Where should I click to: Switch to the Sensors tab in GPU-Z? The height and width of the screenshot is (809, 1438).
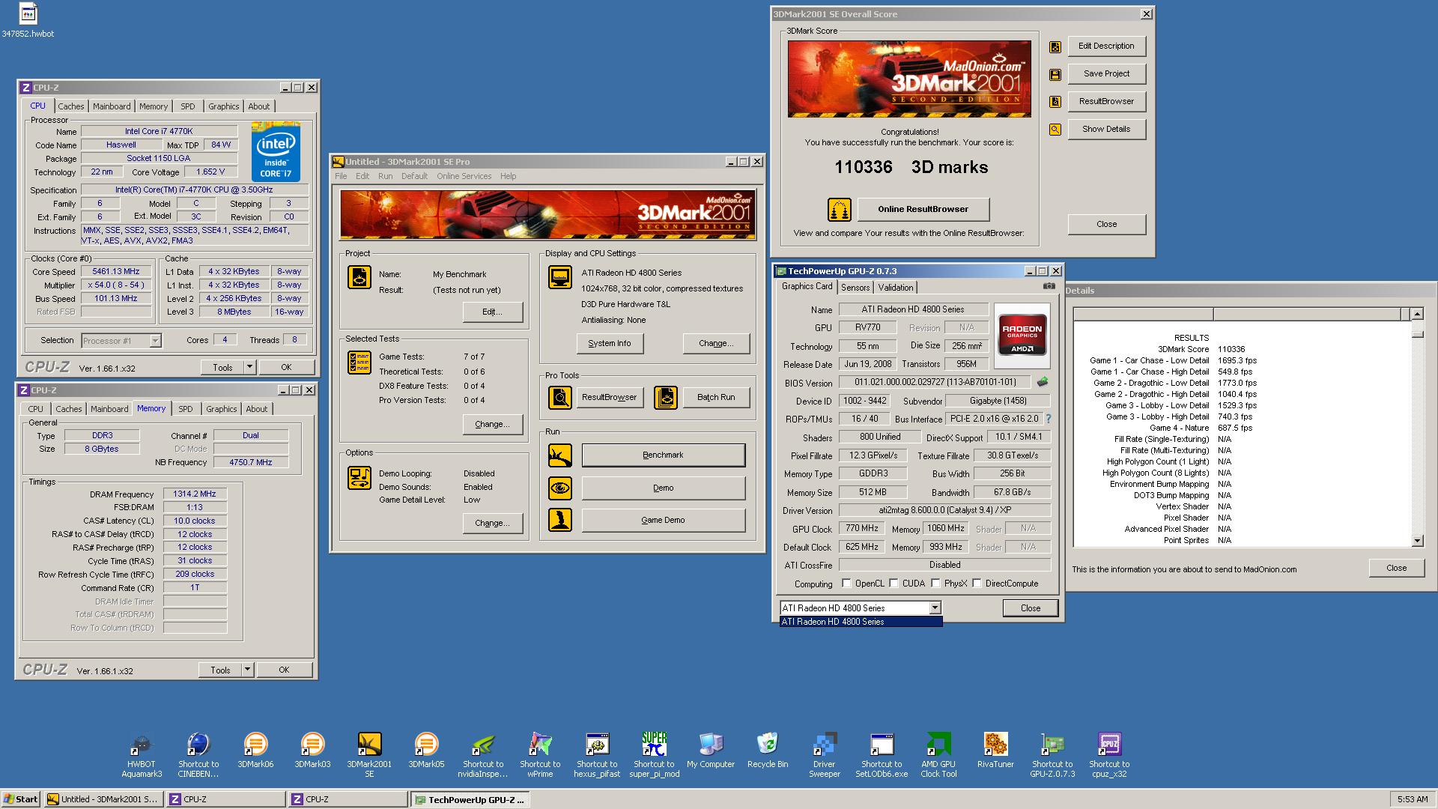point(855,288)
